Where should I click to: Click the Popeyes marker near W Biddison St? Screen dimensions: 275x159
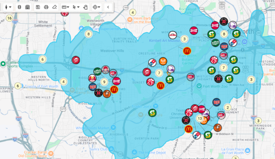217,128
